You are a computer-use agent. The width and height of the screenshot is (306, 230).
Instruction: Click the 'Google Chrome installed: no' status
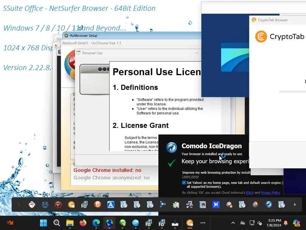(x=107, y=170)
